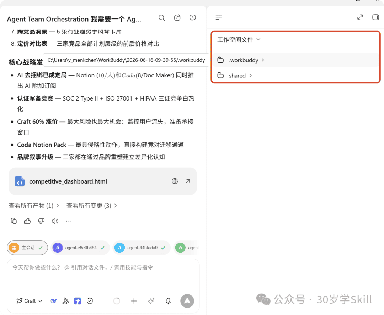Screen dimensions: 384x315
Task: Click the .workbuddy folder icon
Action: click(221, 60)
